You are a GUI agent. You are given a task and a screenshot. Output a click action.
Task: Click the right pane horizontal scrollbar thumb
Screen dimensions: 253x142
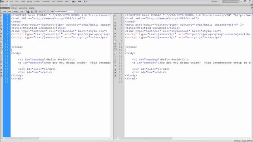tap(145, 138)
